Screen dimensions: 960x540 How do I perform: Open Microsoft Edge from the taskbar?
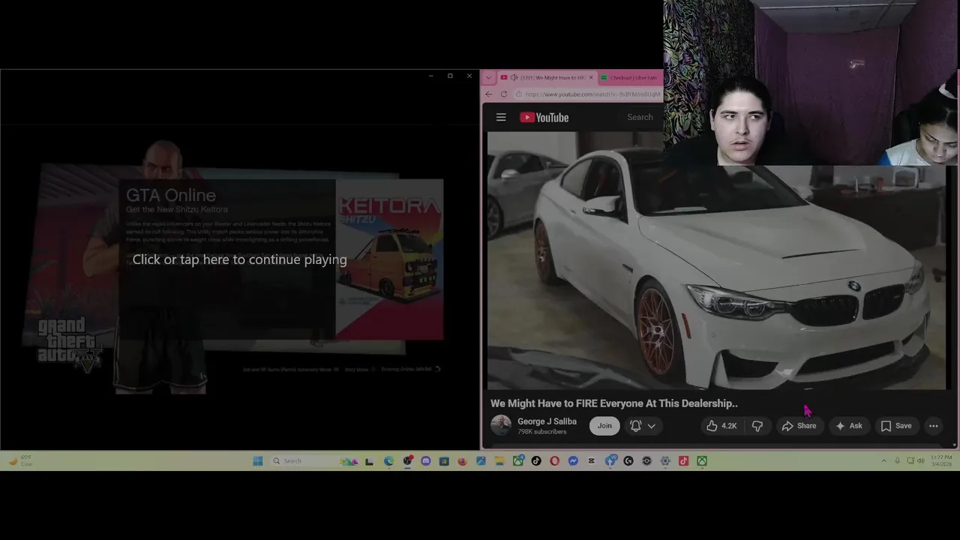(388, 460)
